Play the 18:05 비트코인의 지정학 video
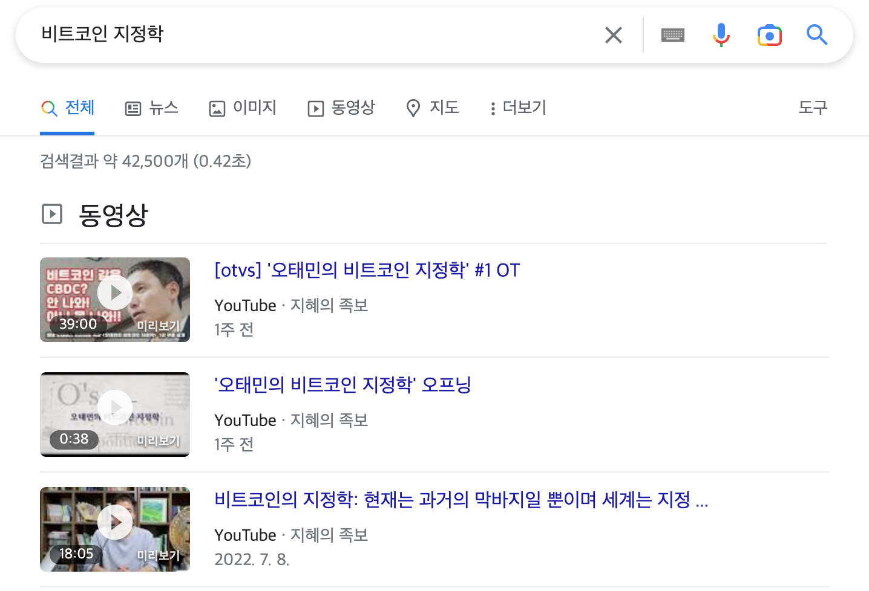The height and width of the screenshot is (591, 869). [114, 522]
